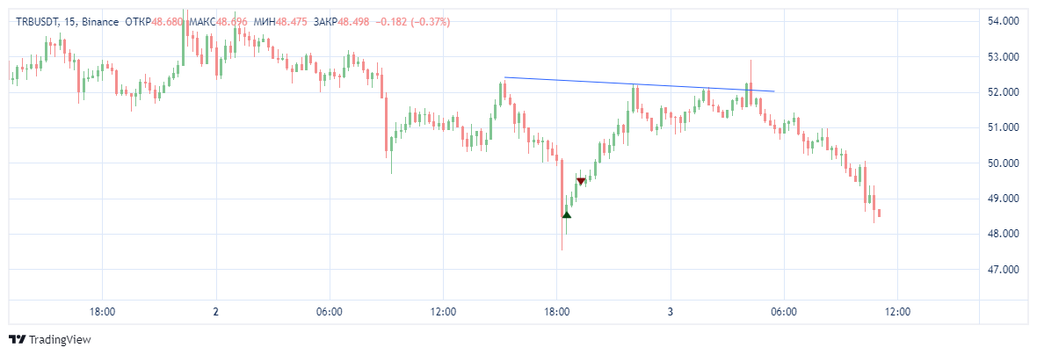The height and width of the screenshot is (355, 1037).
Task: Open the TradingView text link
Action: click(x=61, y=339)
